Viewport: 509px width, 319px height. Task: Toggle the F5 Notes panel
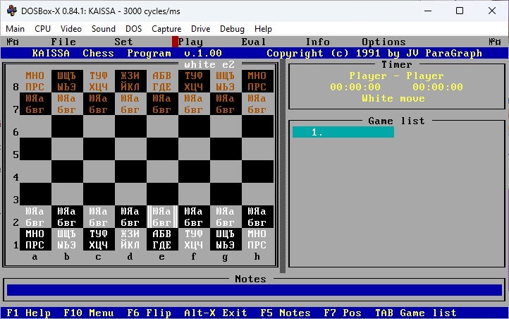[286, 313]
